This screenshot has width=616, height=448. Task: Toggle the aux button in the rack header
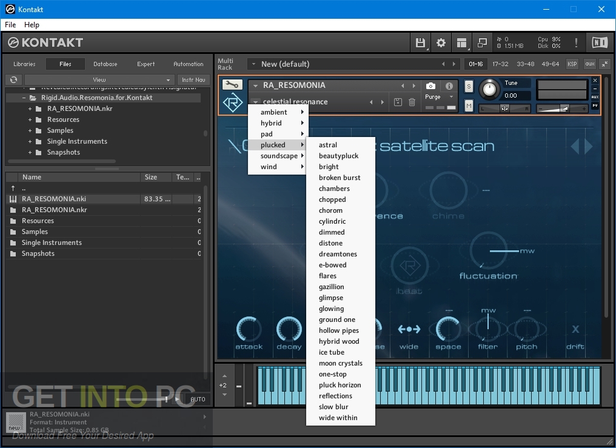(x=590, y=64)
